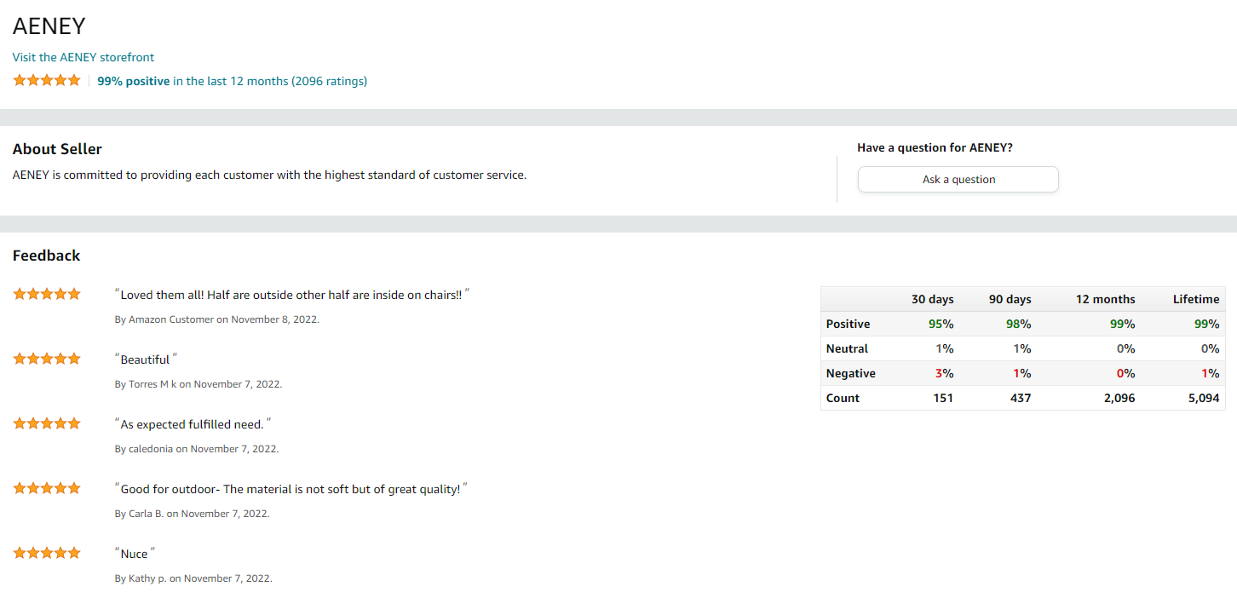Click star rating for the 'Beautiful' review
The width and height of the screenshot is (1237, 598).
coord(47,359)
